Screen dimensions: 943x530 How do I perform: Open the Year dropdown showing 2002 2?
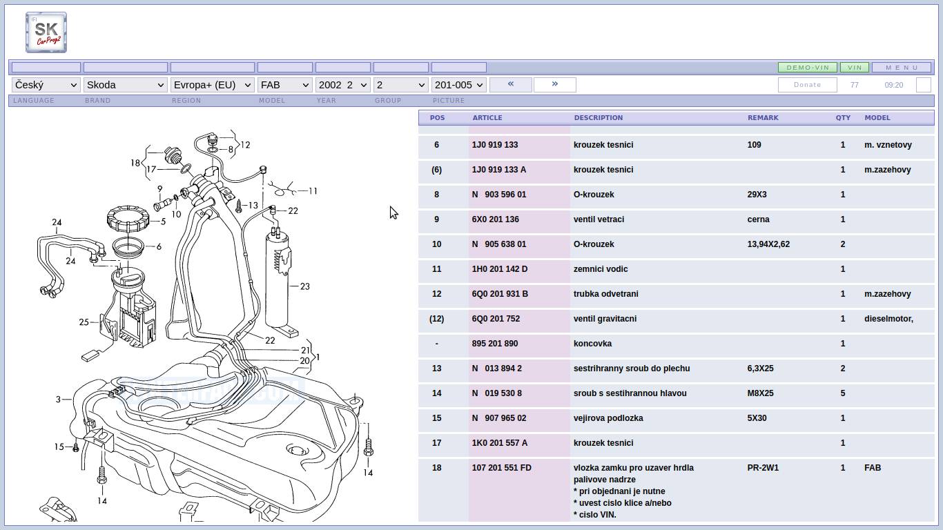342,85
